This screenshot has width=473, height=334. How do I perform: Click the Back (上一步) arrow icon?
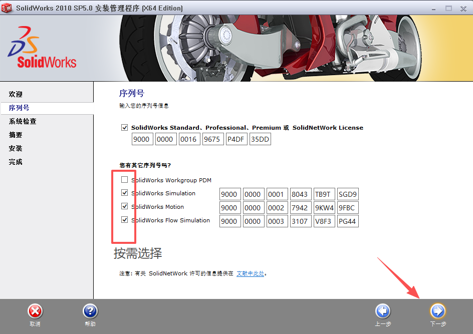pos(382,311)
